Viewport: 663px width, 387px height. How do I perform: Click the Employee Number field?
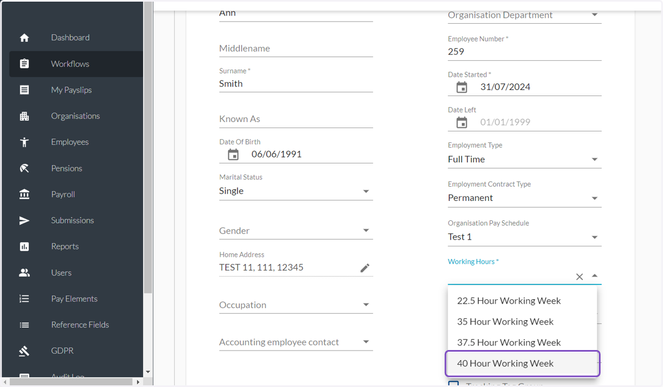(x=524, y=52)
